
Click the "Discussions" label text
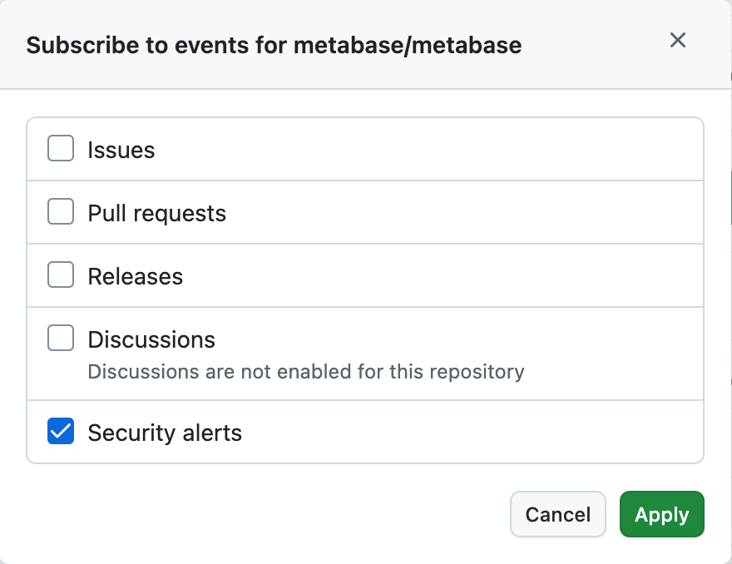pos(151,339)
